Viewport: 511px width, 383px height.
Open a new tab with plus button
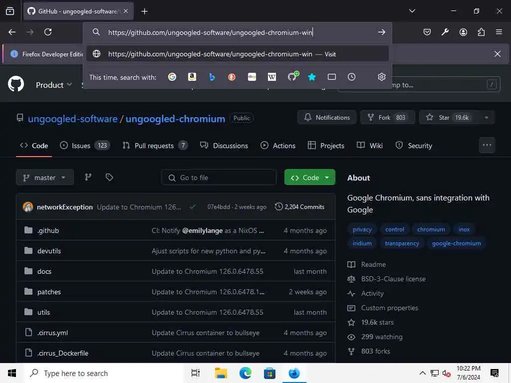[144, 11]
